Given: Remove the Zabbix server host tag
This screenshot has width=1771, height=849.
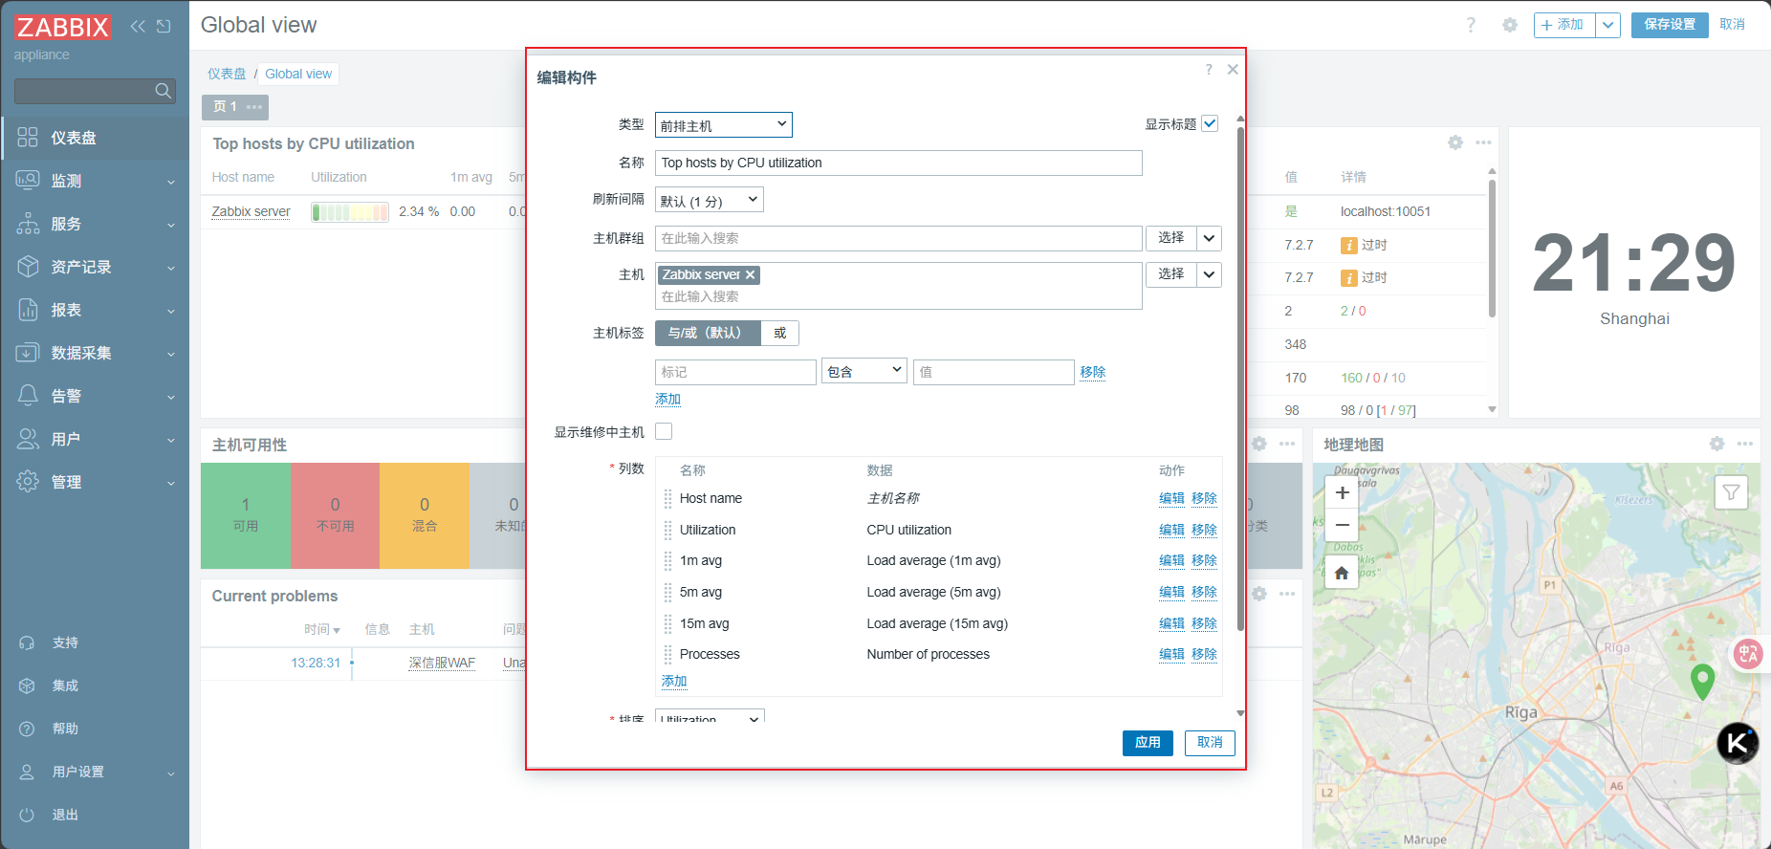Looking at the screenshot, I should click(751, 274).
